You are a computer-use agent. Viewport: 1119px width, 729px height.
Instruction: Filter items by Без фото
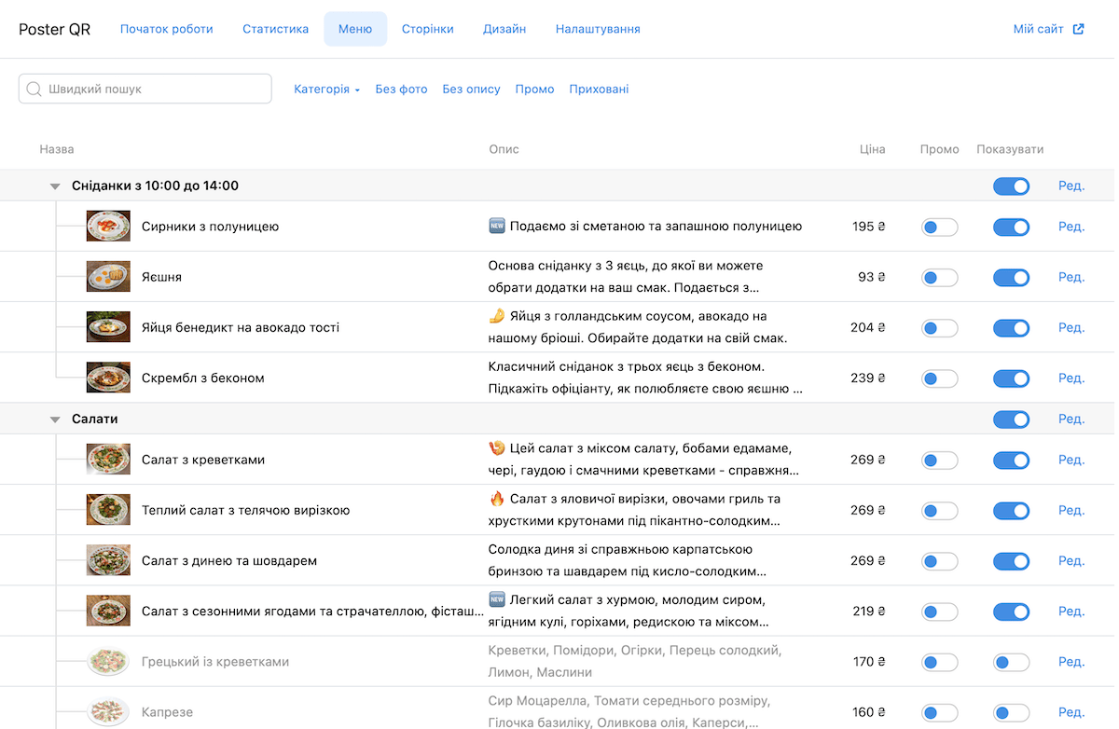[x=402, y=89]
